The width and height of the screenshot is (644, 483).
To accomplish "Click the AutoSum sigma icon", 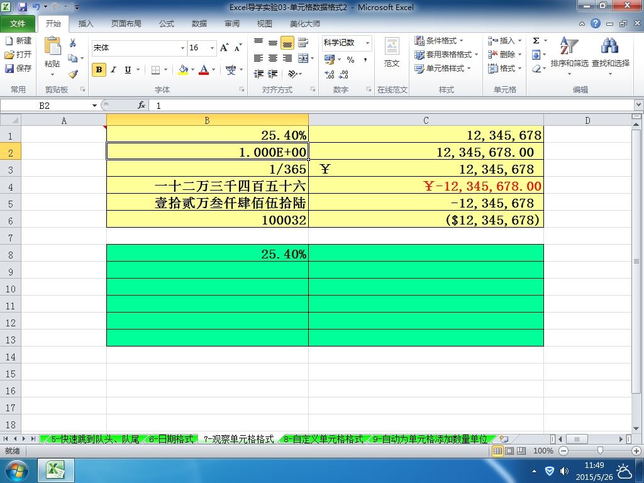I will pyautogui.click(x=536, y=41).
